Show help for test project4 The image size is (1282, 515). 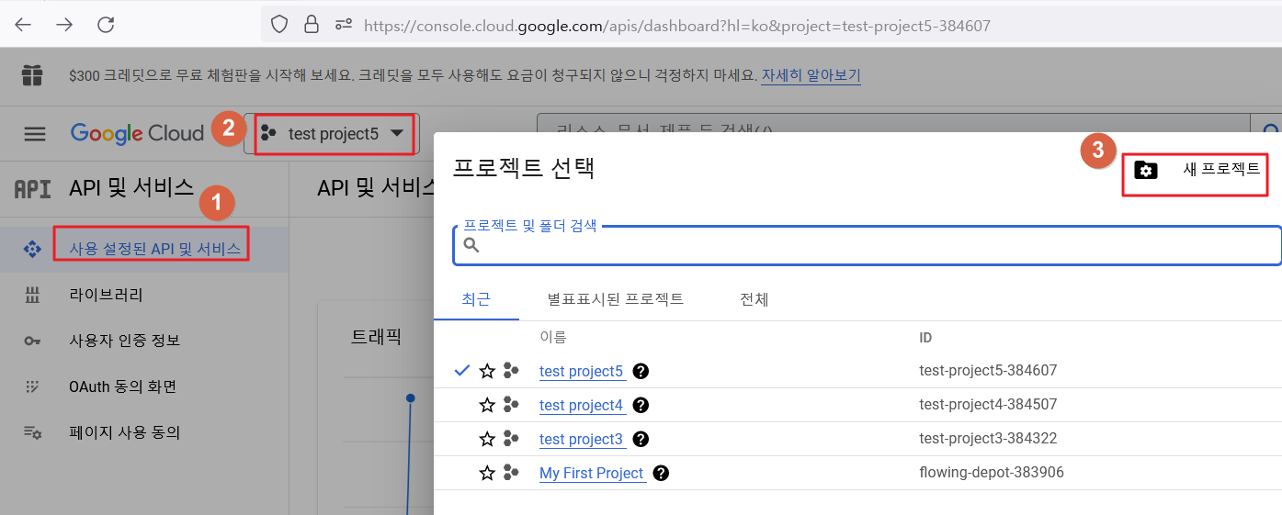(x=641, y=405)
